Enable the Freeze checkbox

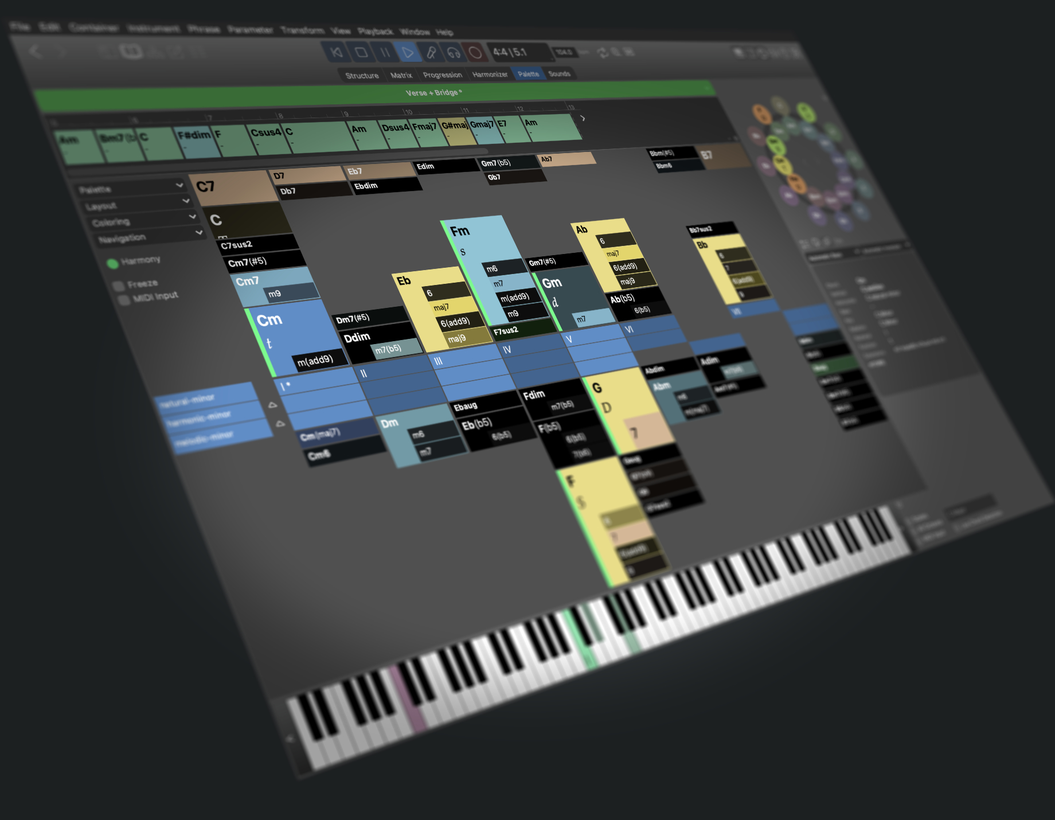[x=119, y=286]
